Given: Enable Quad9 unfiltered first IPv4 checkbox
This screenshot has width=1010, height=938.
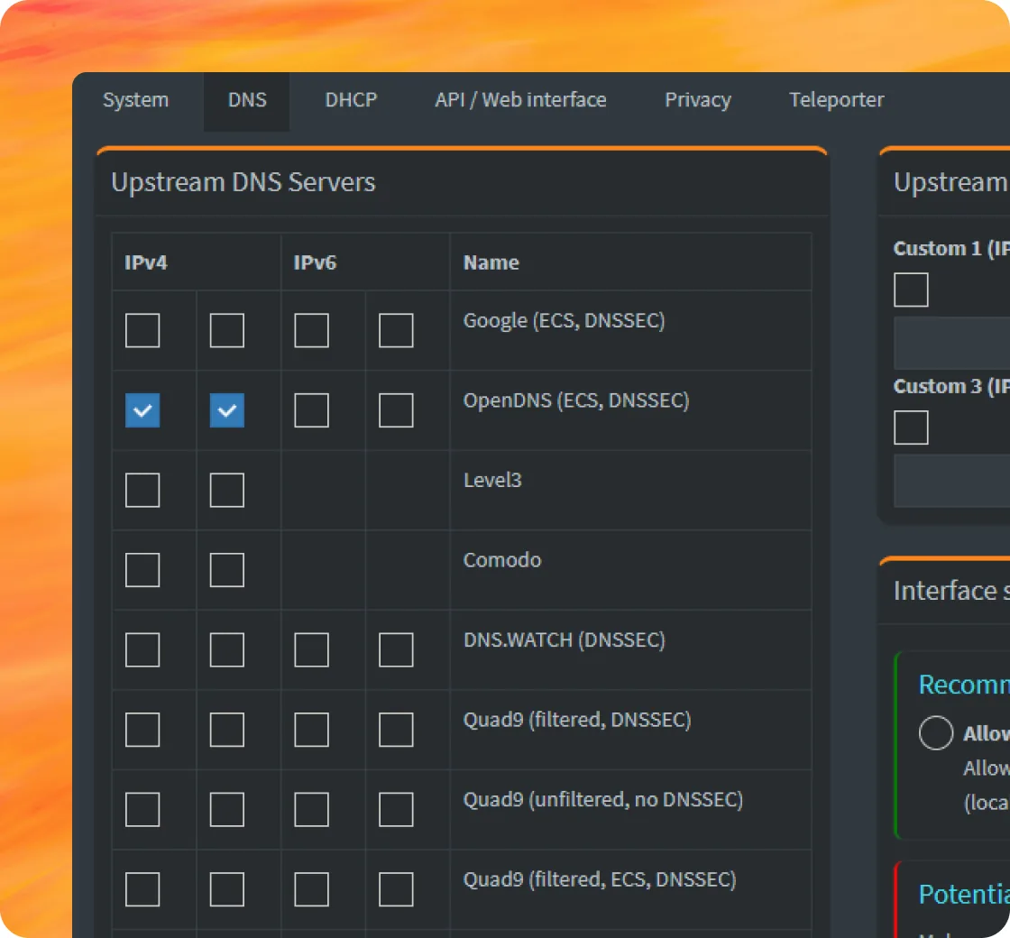Looking at the screenshot, I should click(x=142, y=810).
